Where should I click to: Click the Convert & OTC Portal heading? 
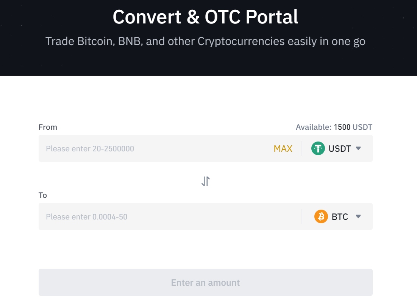[x=205, y=17]
